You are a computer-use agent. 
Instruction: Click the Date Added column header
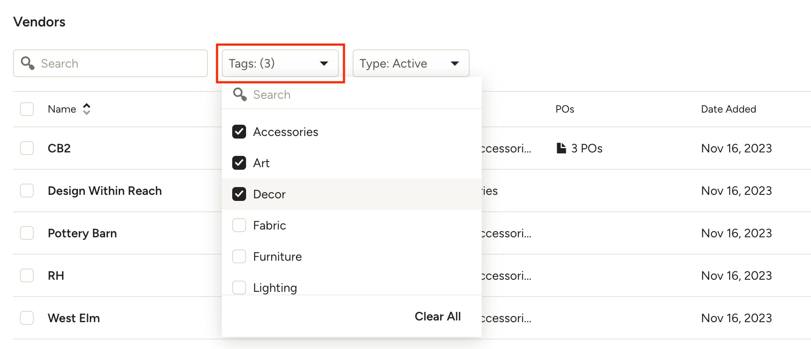[728, 109]
